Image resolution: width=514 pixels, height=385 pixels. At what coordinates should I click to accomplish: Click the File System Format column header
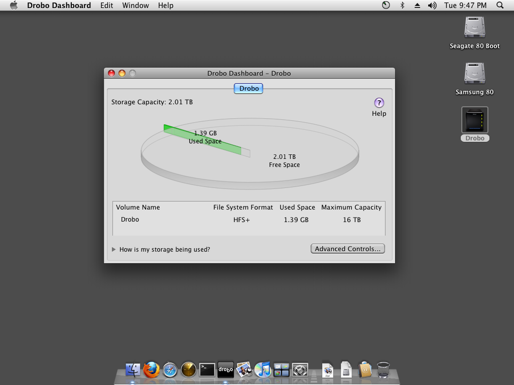point(243,207)
